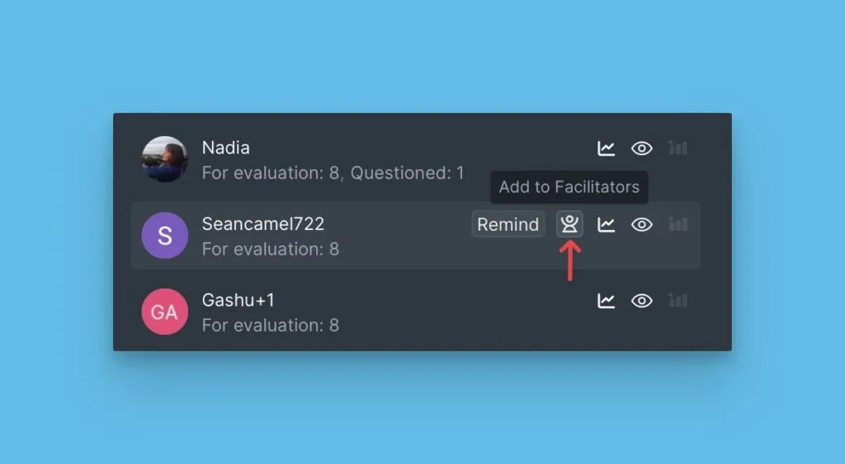The width and height of the screenshot is (845, 464).
Task: Open Gashu+1's line chart statistics icon
Action: (x=607, y=301)
